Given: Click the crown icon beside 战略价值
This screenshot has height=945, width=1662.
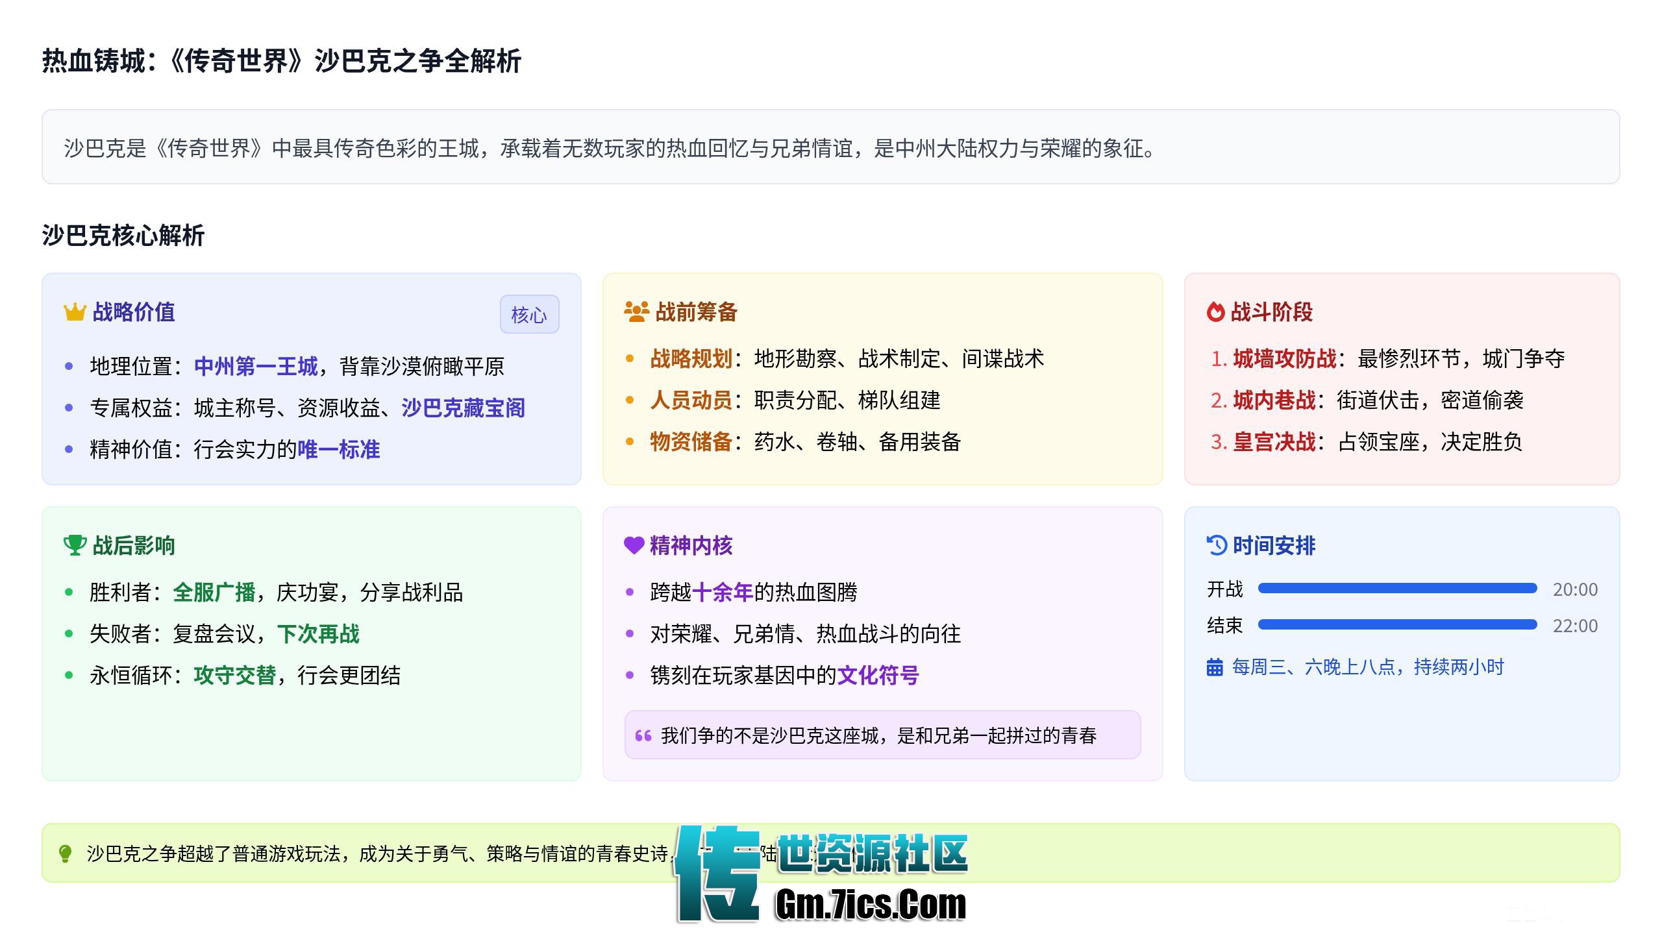Looking at the screenshot, I should click(x=75, y=312).
